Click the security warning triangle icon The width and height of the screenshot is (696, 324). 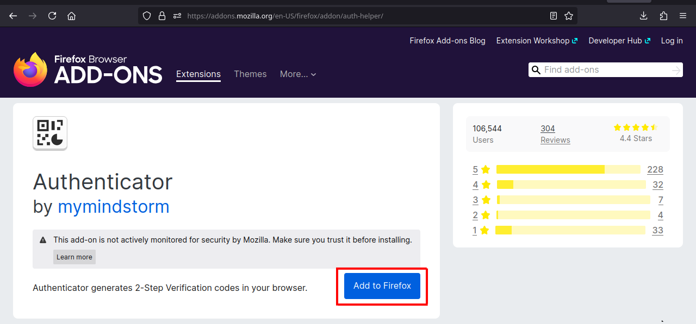pos(43,240)
